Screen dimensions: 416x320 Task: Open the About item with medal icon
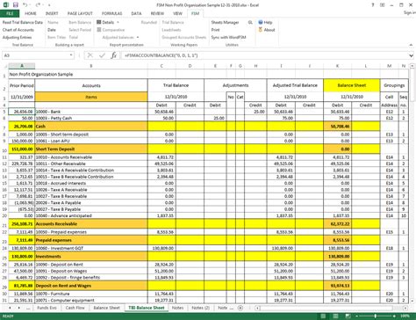tap(267, 30)
